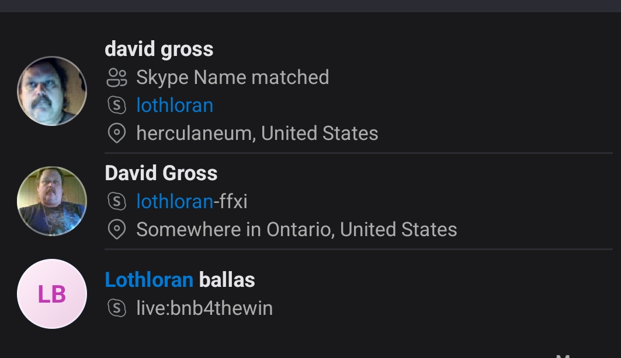The height and width of the screenshot is (358, 621).
Task: Click Skype icon next to live:bnb4thewin
Action: coord(117,308)
